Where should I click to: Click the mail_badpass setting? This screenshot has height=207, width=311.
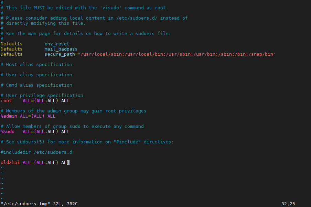click(x=61, y=49)
